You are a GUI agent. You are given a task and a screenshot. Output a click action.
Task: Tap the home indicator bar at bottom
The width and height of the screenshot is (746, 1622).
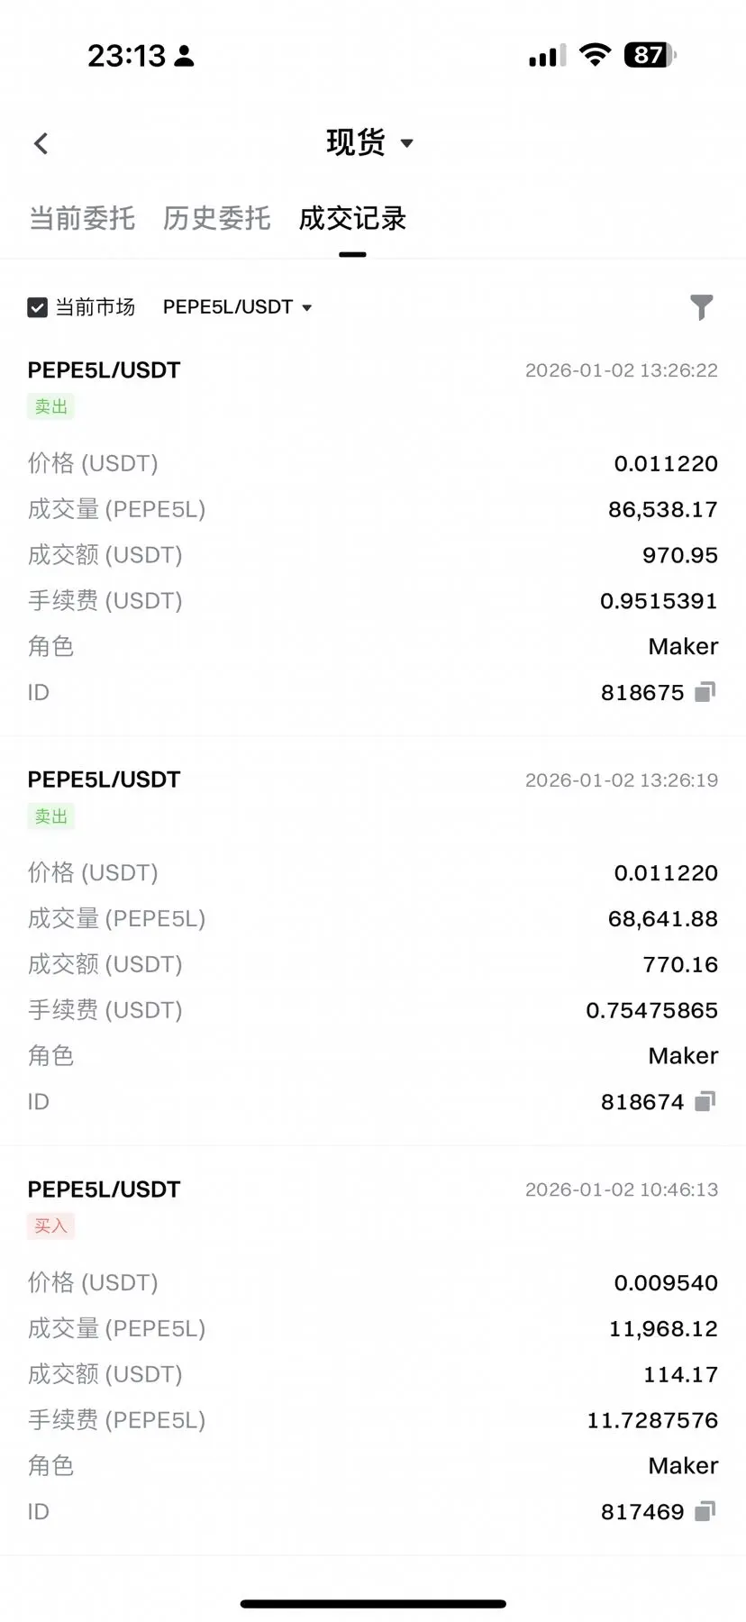tap(373, 1604)
